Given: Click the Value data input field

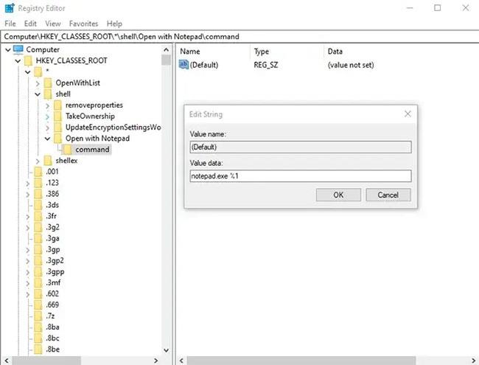Looking at the screenshot, I should click(301, 176).
